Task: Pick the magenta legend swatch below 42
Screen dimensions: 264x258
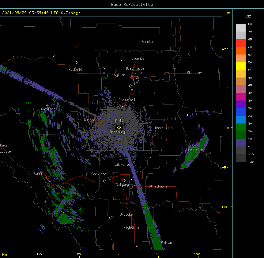Action: (x=241, y=97)
